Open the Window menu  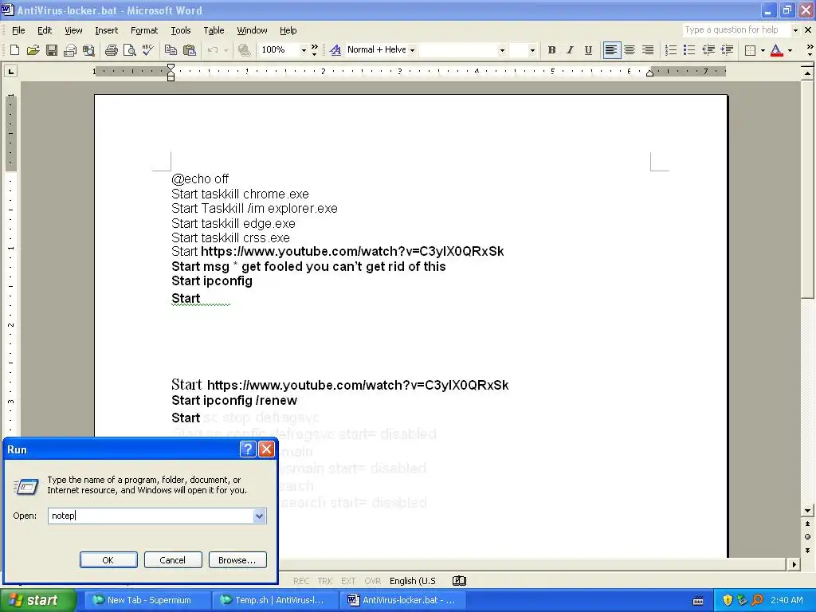click(x=252, y=30)
